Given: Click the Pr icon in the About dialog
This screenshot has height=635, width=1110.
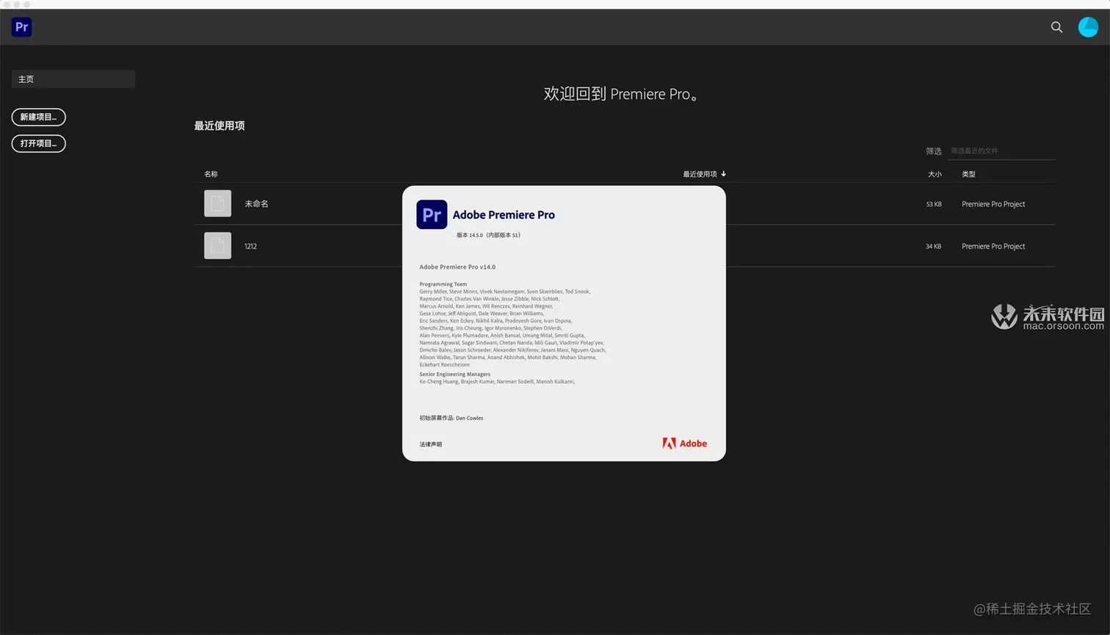Looking at the screenshot, I should coord(432,214).
